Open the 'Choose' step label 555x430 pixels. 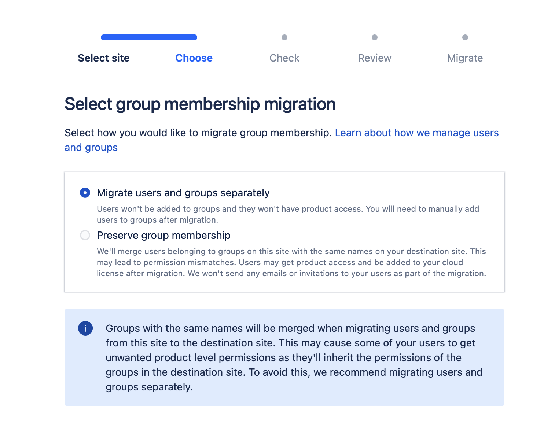click(x=194, y=58)
